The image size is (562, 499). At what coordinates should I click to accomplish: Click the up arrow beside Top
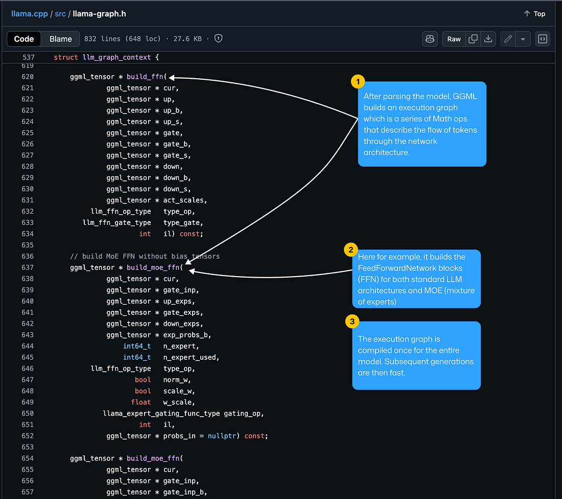(x=527, y=14)
